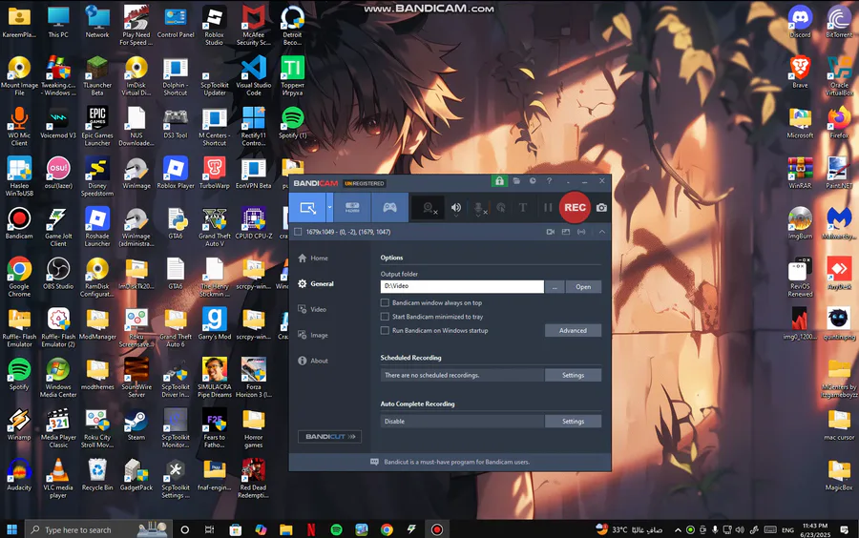Select the Discord desktop icon

point(800,22)
